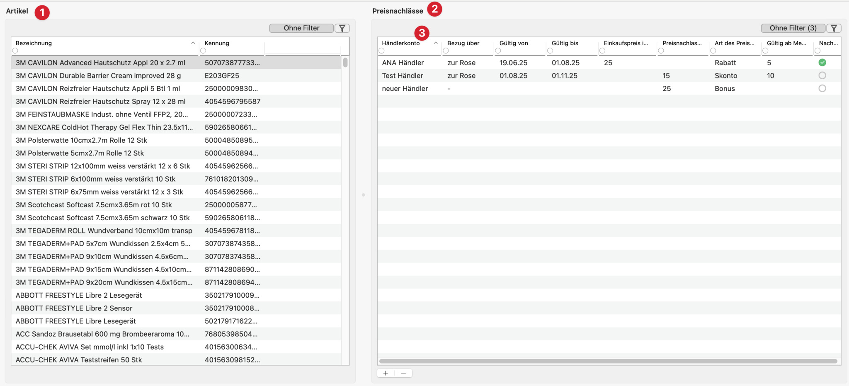
Task: Select ACCU-CHEK AVIVA Set mmol/l row
Action: coord(176,347)
